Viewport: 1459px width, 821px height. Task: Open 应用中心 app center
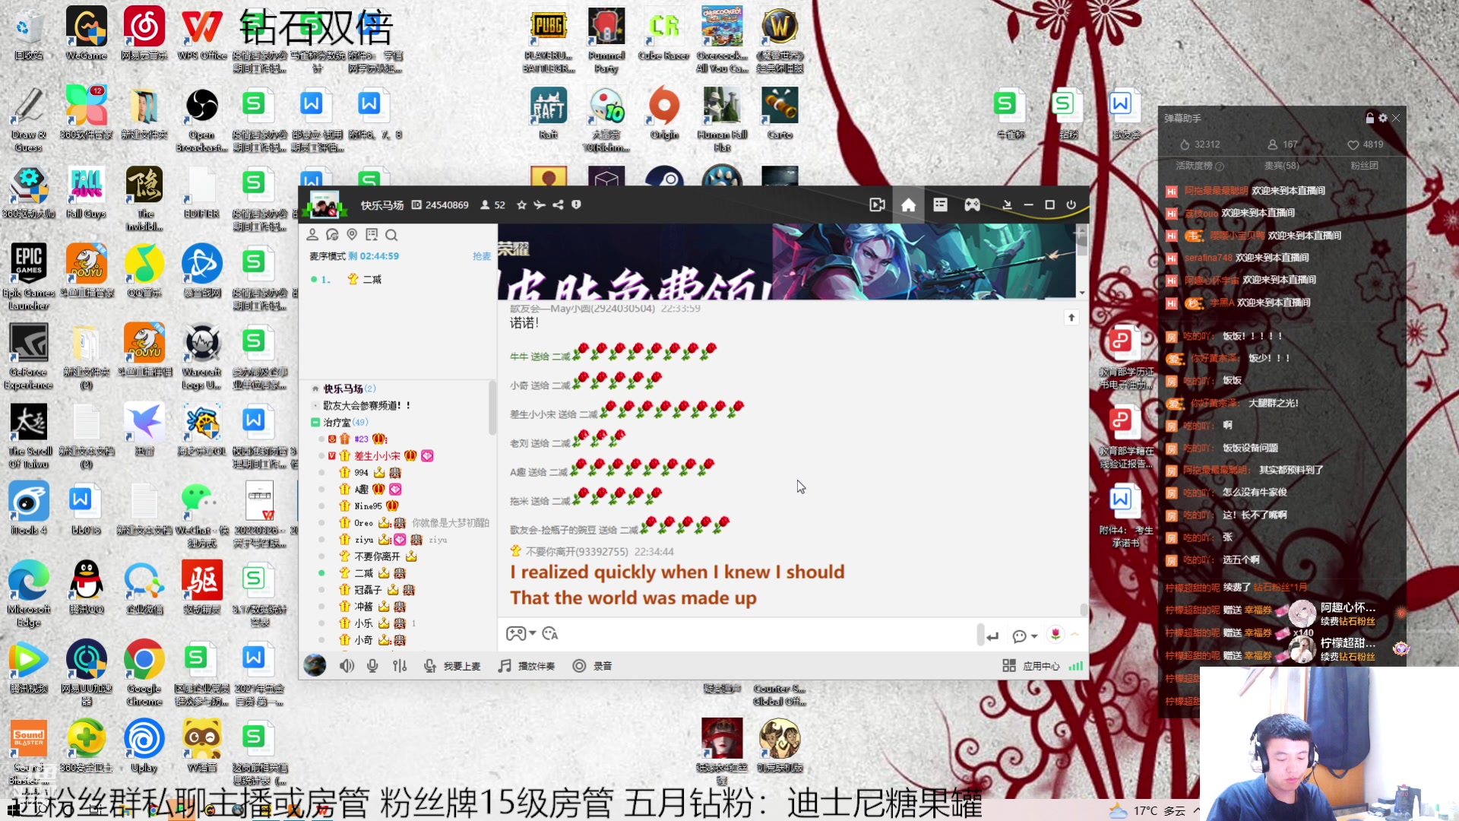coord(1031,666)
